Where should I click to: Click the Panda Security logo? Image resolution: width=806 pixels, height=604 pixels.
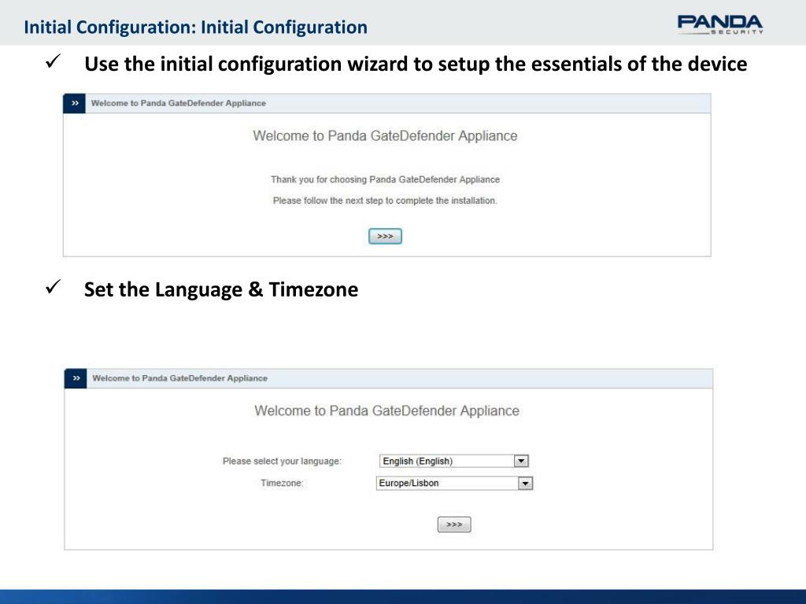720,24
